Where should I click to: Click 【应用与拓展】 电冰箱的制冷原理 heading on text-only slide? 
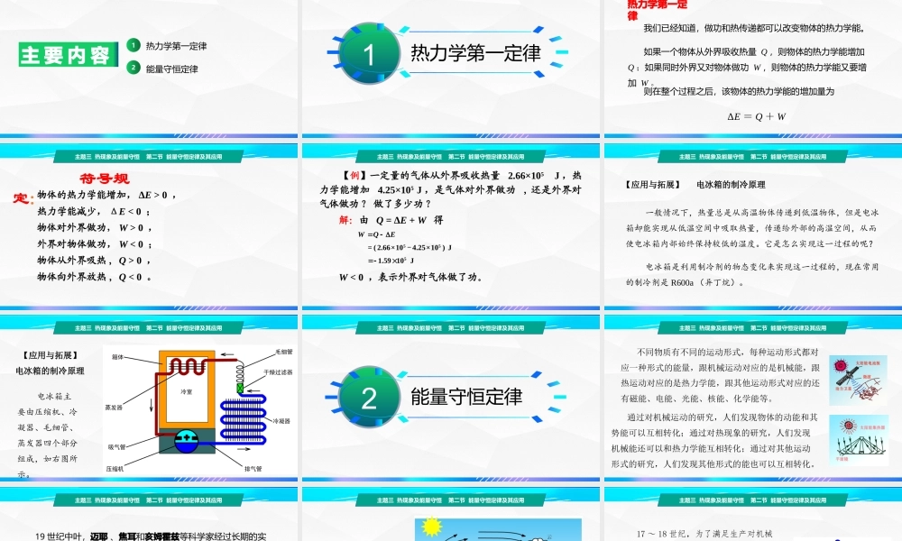pyautogui.click(x=695, y=185)
